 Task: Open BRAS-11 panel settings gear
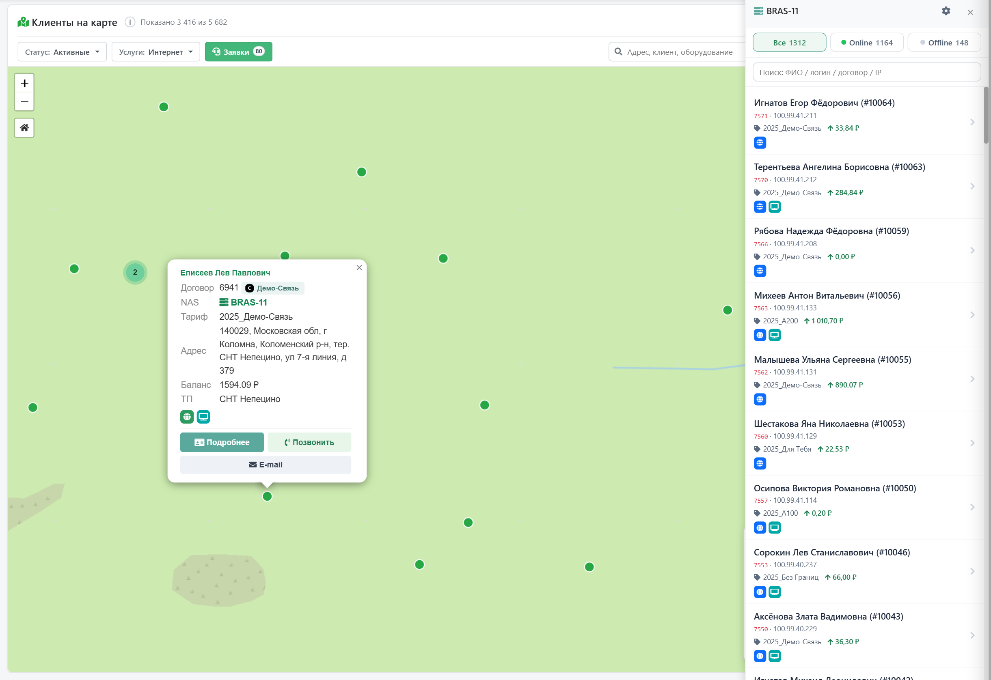point(946,11)
